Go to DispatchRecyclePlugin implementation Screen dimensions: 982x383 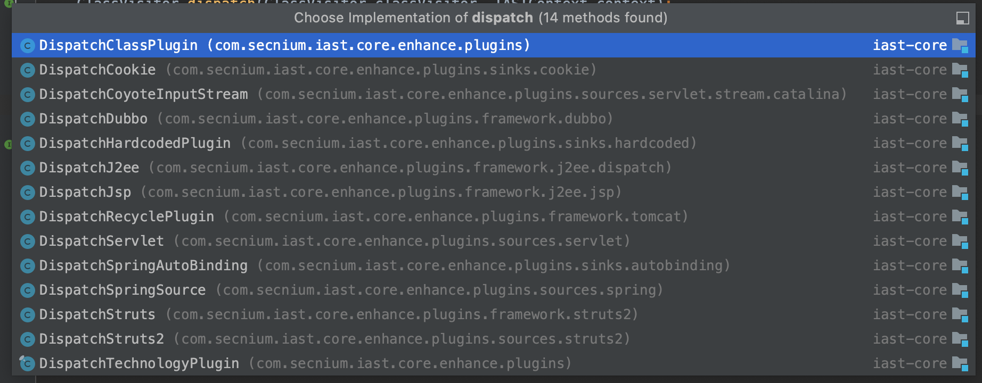coord(126,217)
